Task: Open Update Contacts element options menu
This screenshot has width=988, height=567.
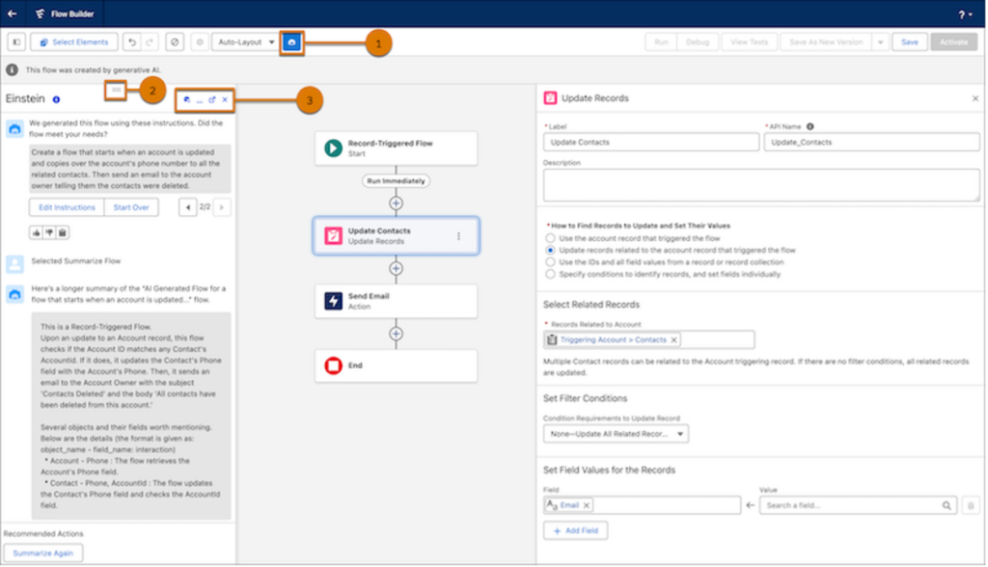Action: coord(458,236)
